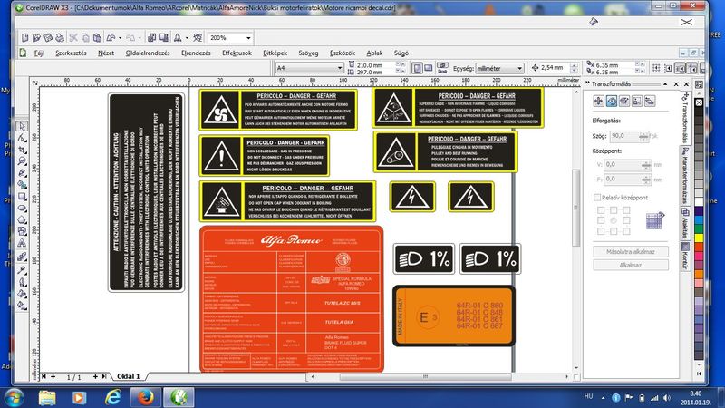Open the A4 paper size dropdown
Image resolution: width=725 pixels, height=408 pixels.
[x=339, y=68]
